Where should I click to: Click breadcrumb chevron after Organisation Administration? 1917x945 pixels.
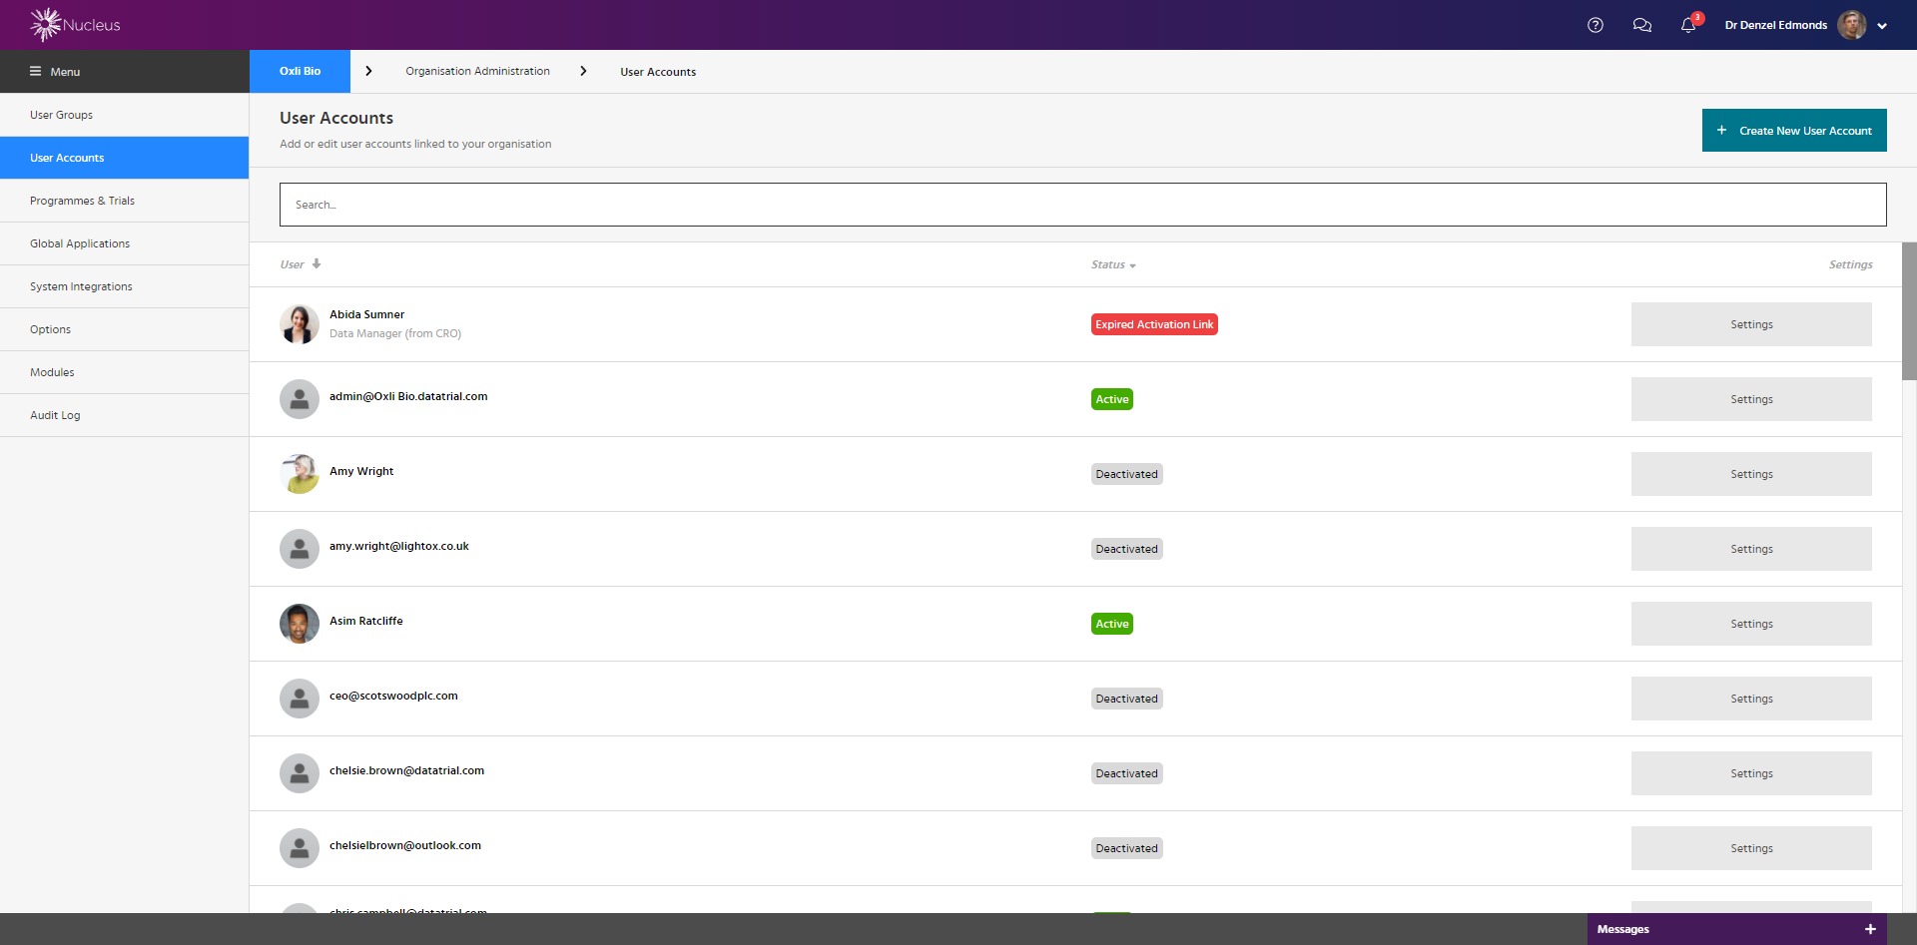coord(583,71)
